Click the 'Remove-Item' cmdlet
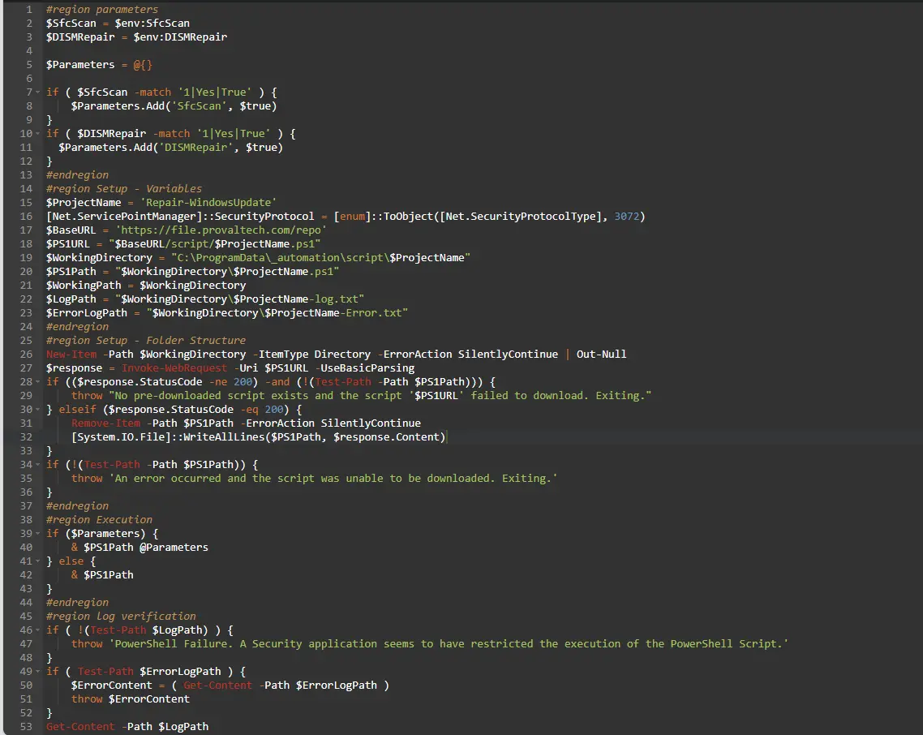This screenshot has height=735, width=923. pyautogui.click(x=106, y=423)
